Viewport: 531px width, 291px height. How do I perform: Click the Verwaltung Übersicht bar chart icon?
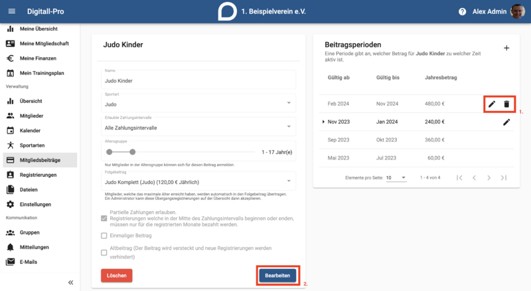[11, 101]
